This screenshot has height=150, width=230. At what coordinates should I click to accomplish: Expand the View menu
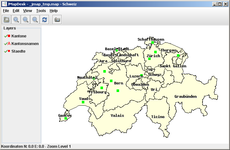(x=27, y=11)
